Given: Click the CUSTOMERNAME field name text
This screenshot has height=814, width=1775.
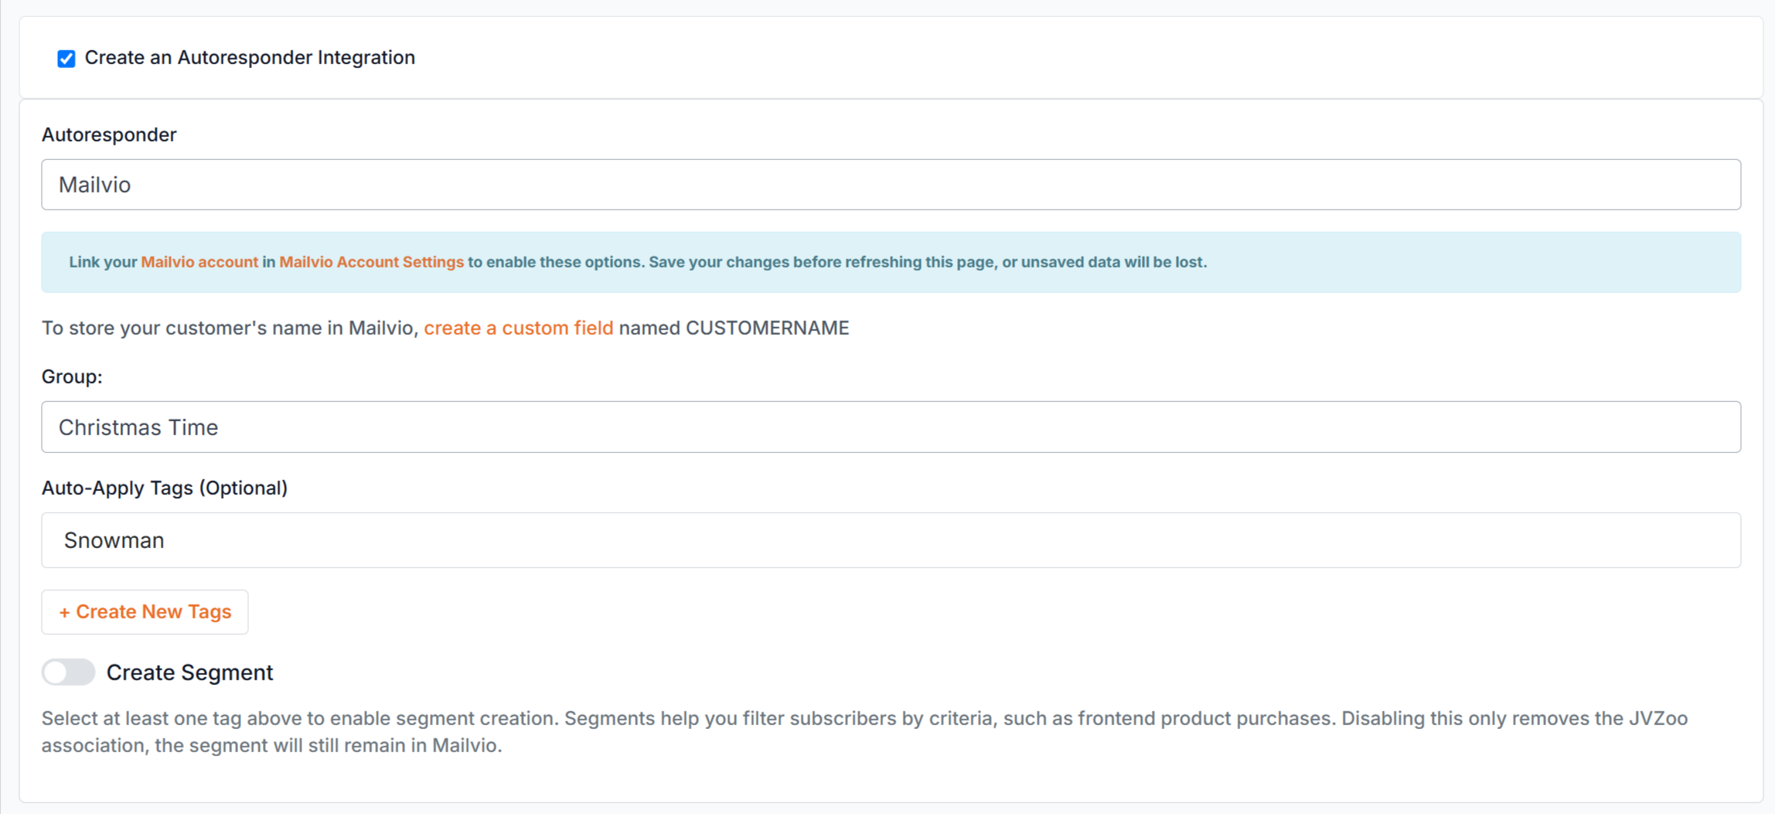Looking at the screenshot, I should point(767,328).
